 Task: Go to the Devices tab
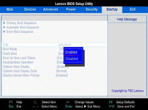[x=30, y=9]
